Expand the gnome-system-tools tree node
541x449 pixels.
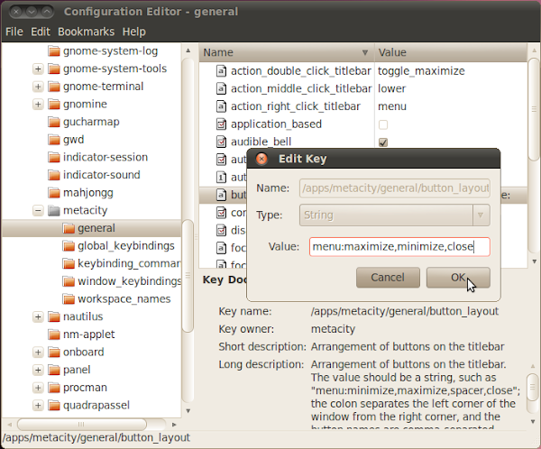pyautogui.click(x=38, y=69)
